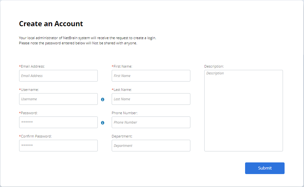This screenshot has height=187, width=304.
Task: Select the Last Name text field
Action: click(x=151, y=99)
